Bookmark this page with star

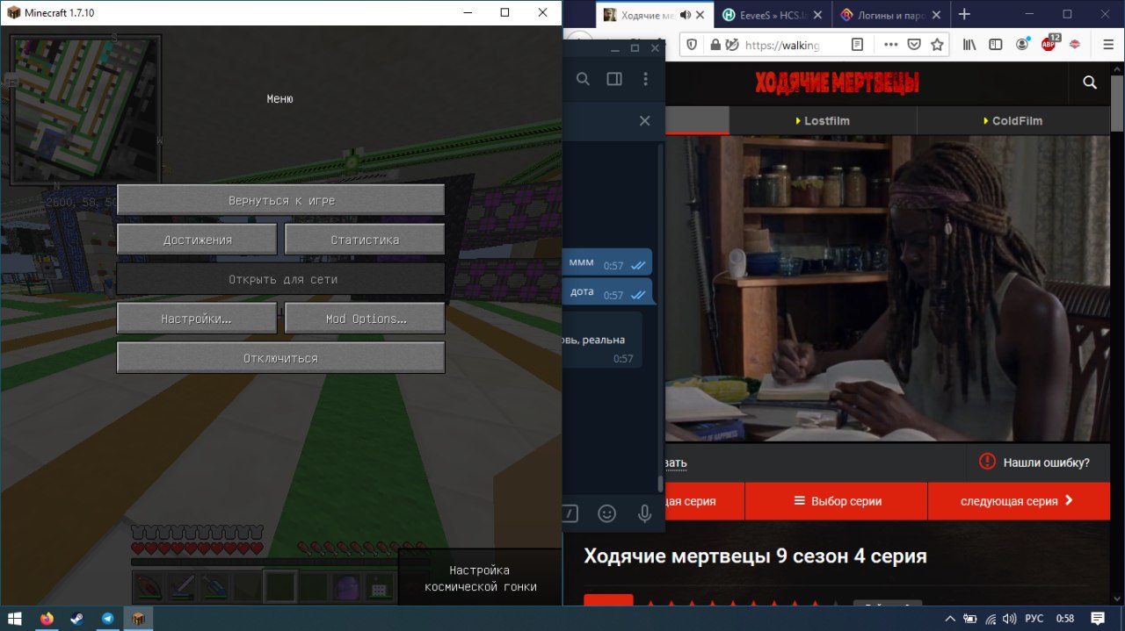pyautogui.click(x=937, y=45)
